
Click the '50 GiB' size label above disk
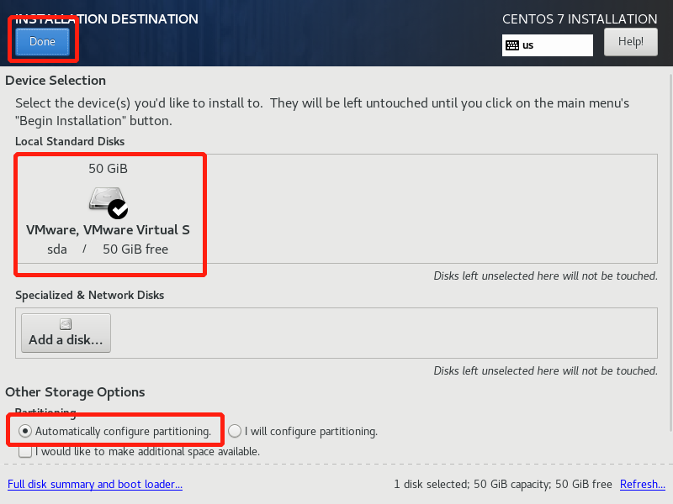click(108, 168)
